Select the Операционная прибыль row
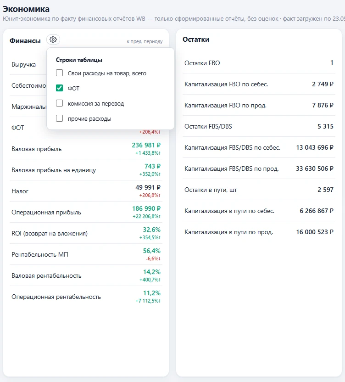The height and width of the screenshot is (382, 345). point(86,212)
